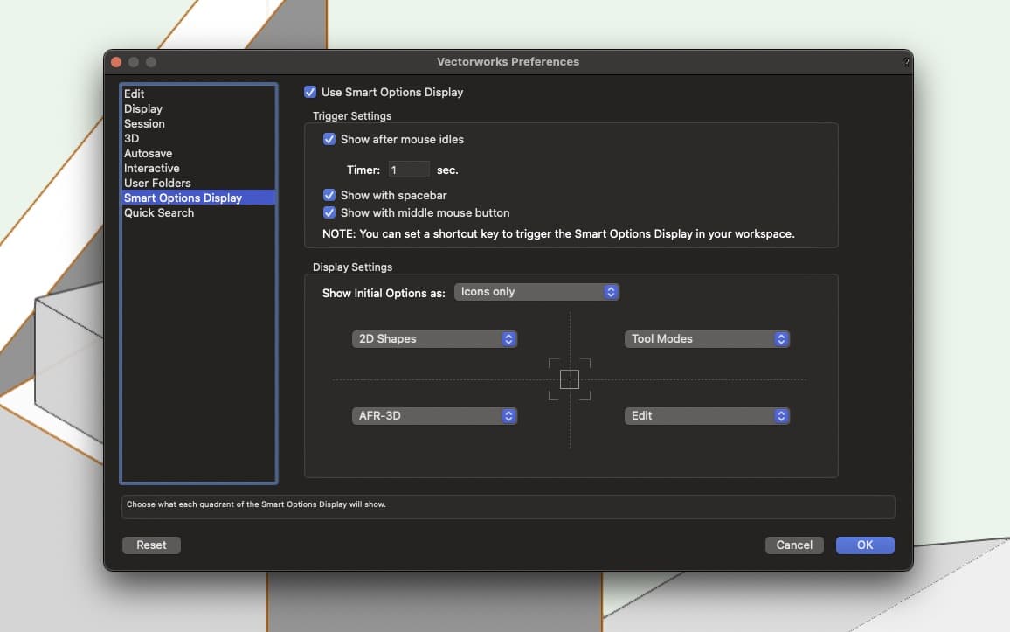Toggle Use Smart Options Display checkbox
The width and height of the screenshot is (1010, 632).
[x=310, y=92]
